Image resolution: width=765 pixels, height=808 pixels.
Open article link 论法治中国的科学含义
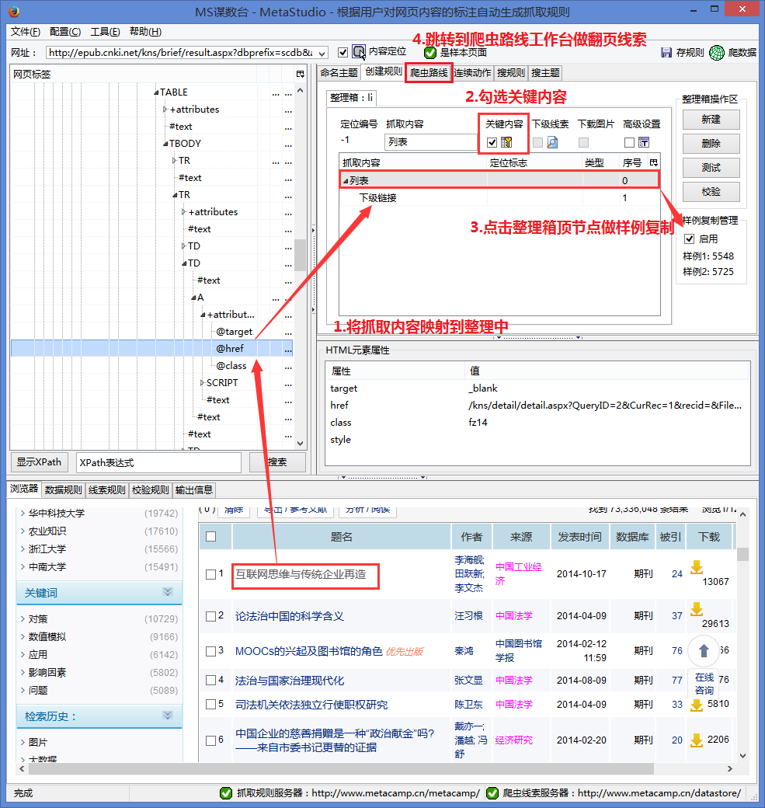pos(290,616)
